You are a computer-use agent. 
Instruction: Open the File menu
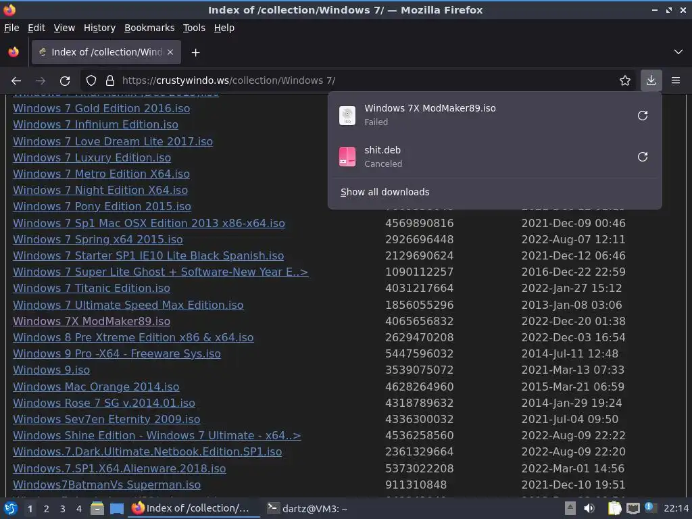pyautogui.click(x=11, y=28)
